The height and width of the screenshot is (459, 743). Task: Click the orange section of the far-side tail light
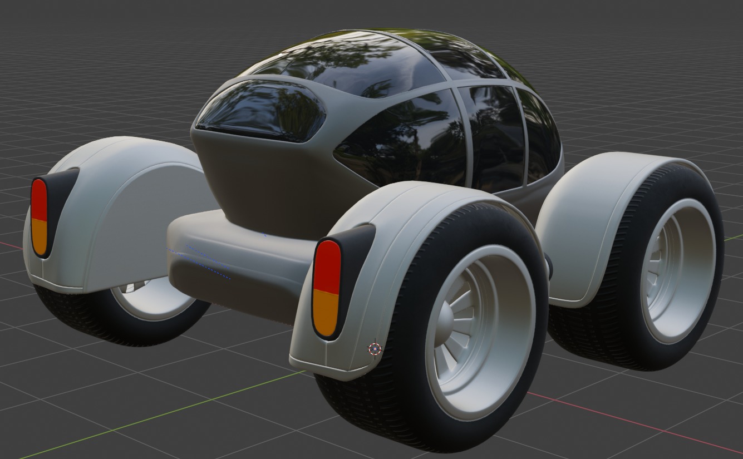pos(40,236)
